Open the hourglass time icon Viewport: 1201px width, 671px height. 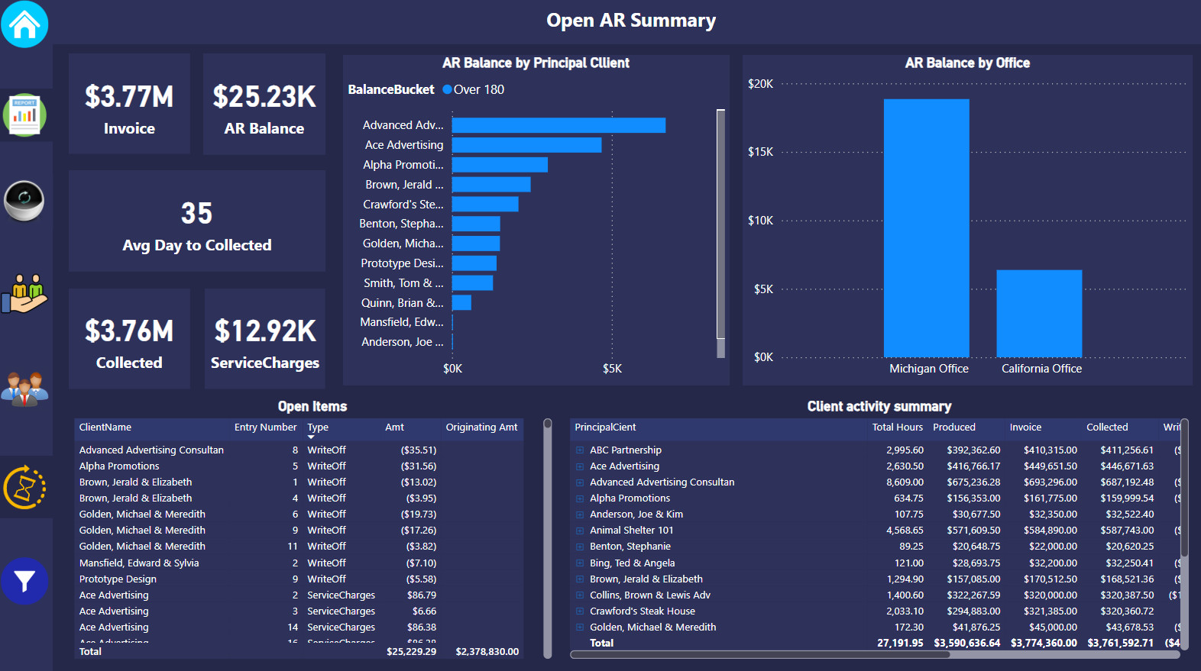[24, 487]
